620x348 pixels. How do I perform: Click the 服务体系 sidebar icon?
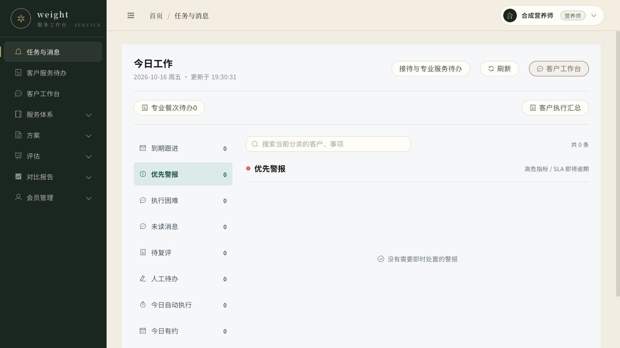[18, 114]
